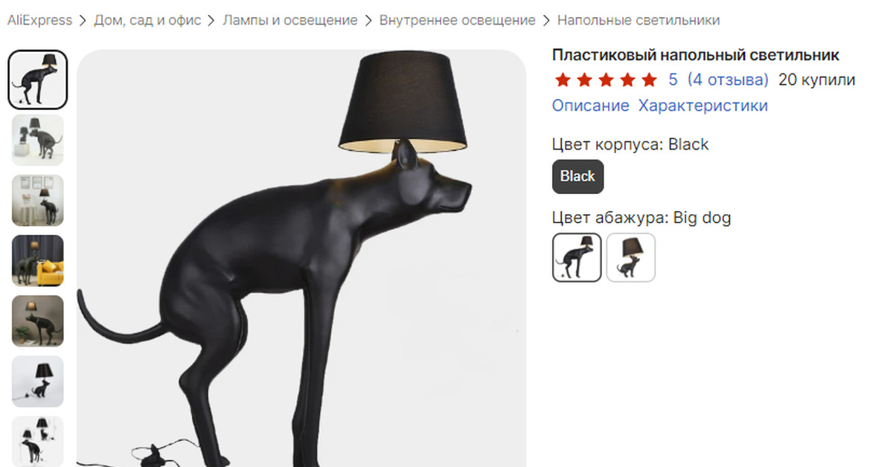Select fifth thumbnail with brown wall room
The height and width of the screenshot is (467, 893).
37,321
